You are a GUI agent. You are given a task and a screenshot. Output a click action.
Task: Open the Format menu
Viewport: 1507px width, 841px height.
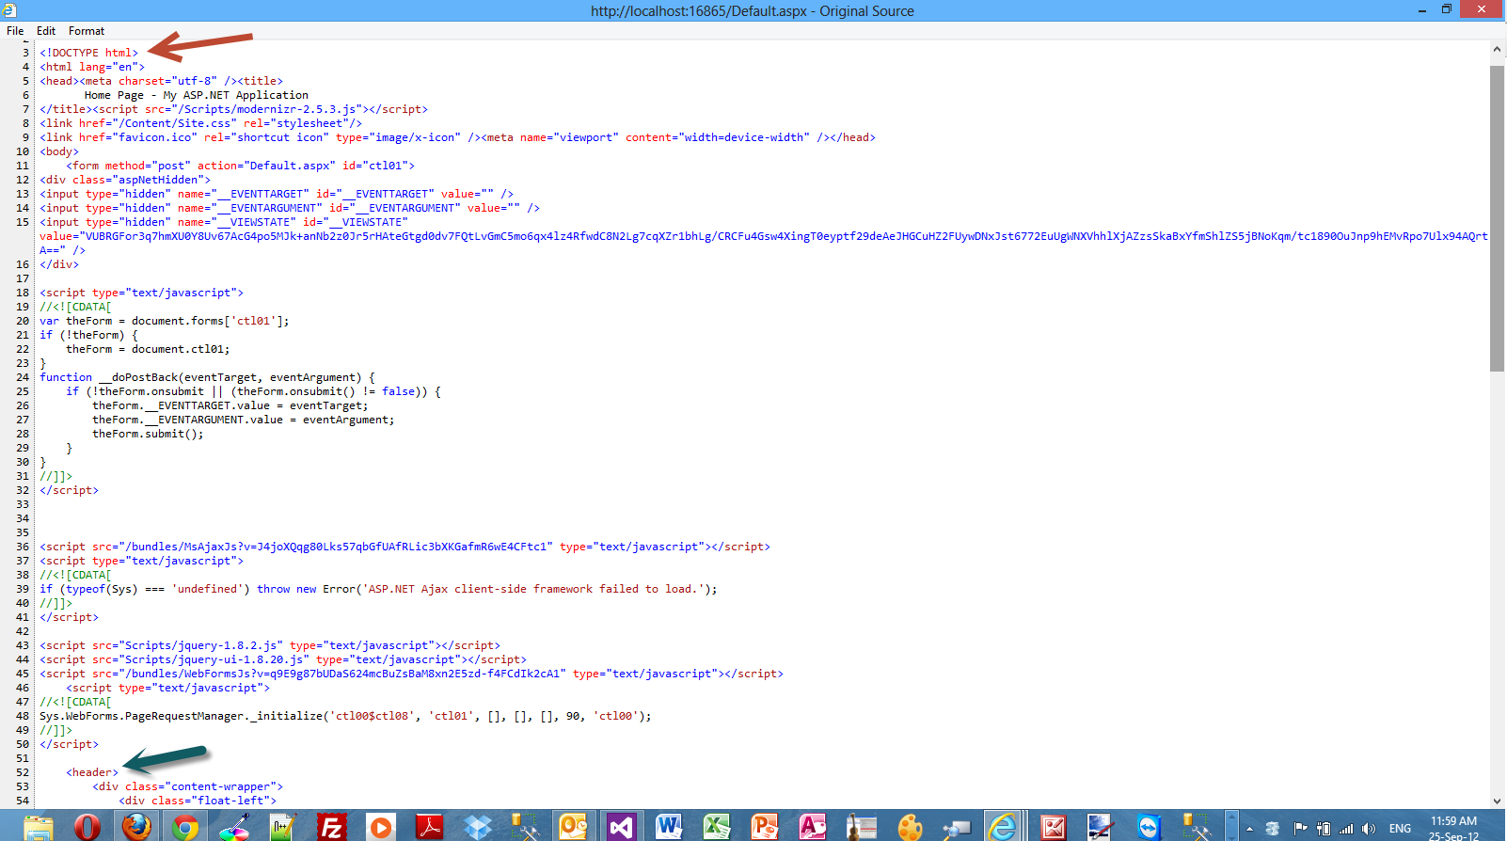tap(87, 31)
